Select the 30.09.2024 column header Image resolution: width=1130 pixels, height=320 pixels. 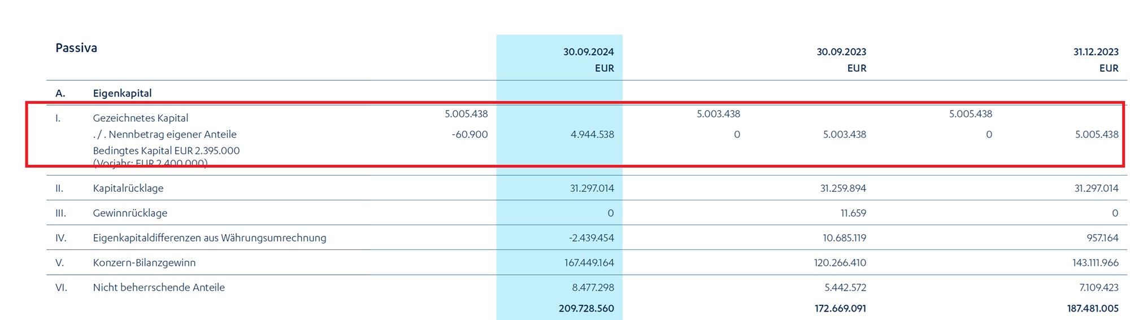pos(588,52)
